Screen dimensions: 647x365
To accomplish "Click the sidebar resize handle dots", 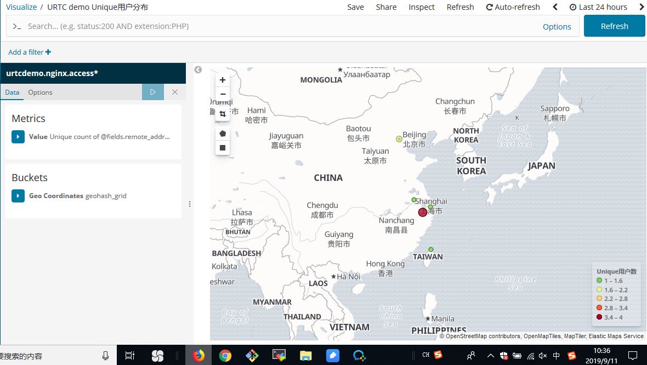I will click(x=190, y=204).
